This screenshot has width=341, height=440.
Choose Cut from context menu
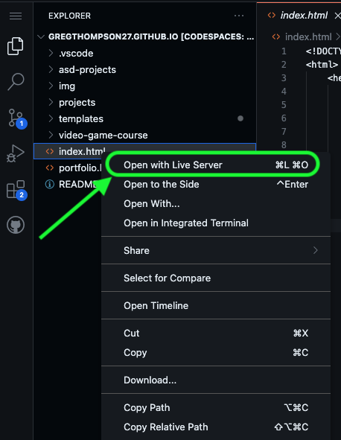216,333
